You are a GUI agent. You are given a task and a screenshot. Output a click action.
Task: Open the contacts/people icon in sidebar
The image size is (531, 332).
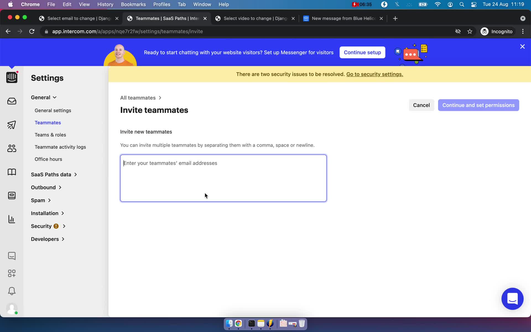tap(12, 148)
